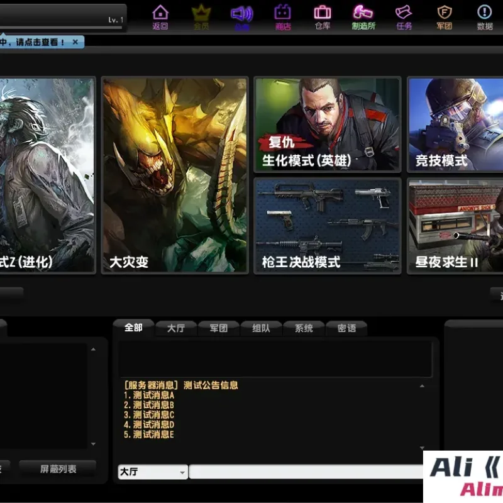Click chat line 4. 测试消息D
This screenshot has height=503, width=503.
(149, 425)
